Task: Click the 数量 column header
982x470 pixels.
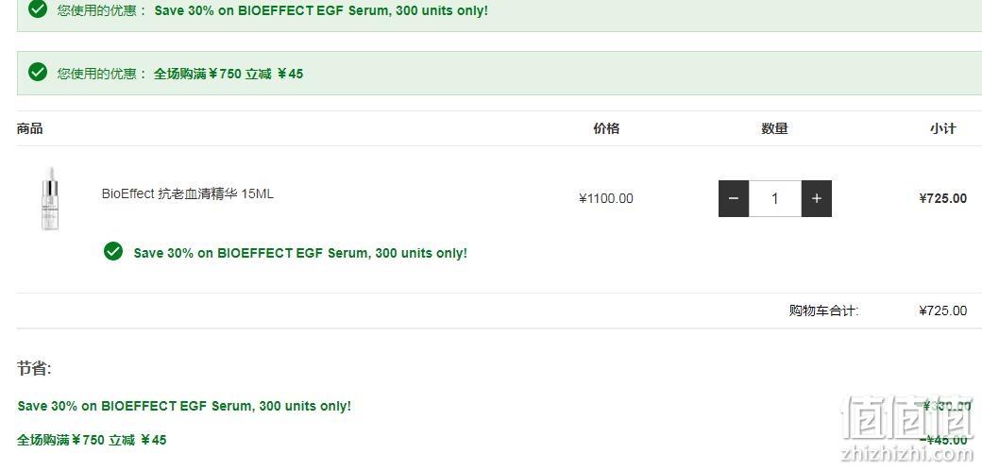Action: (774, 129)
